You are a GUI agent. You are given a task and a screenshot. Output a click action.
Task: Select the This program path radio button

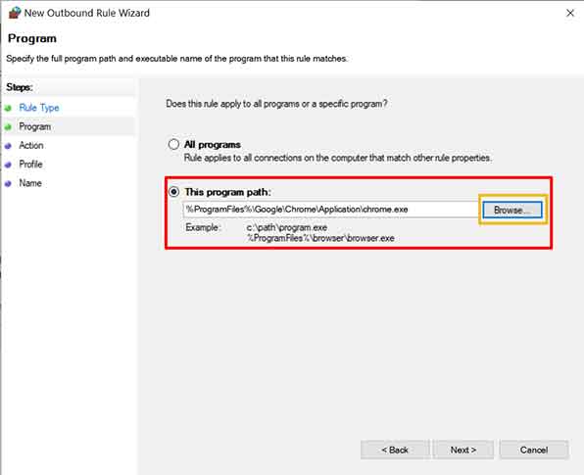(x=173, y=192)
